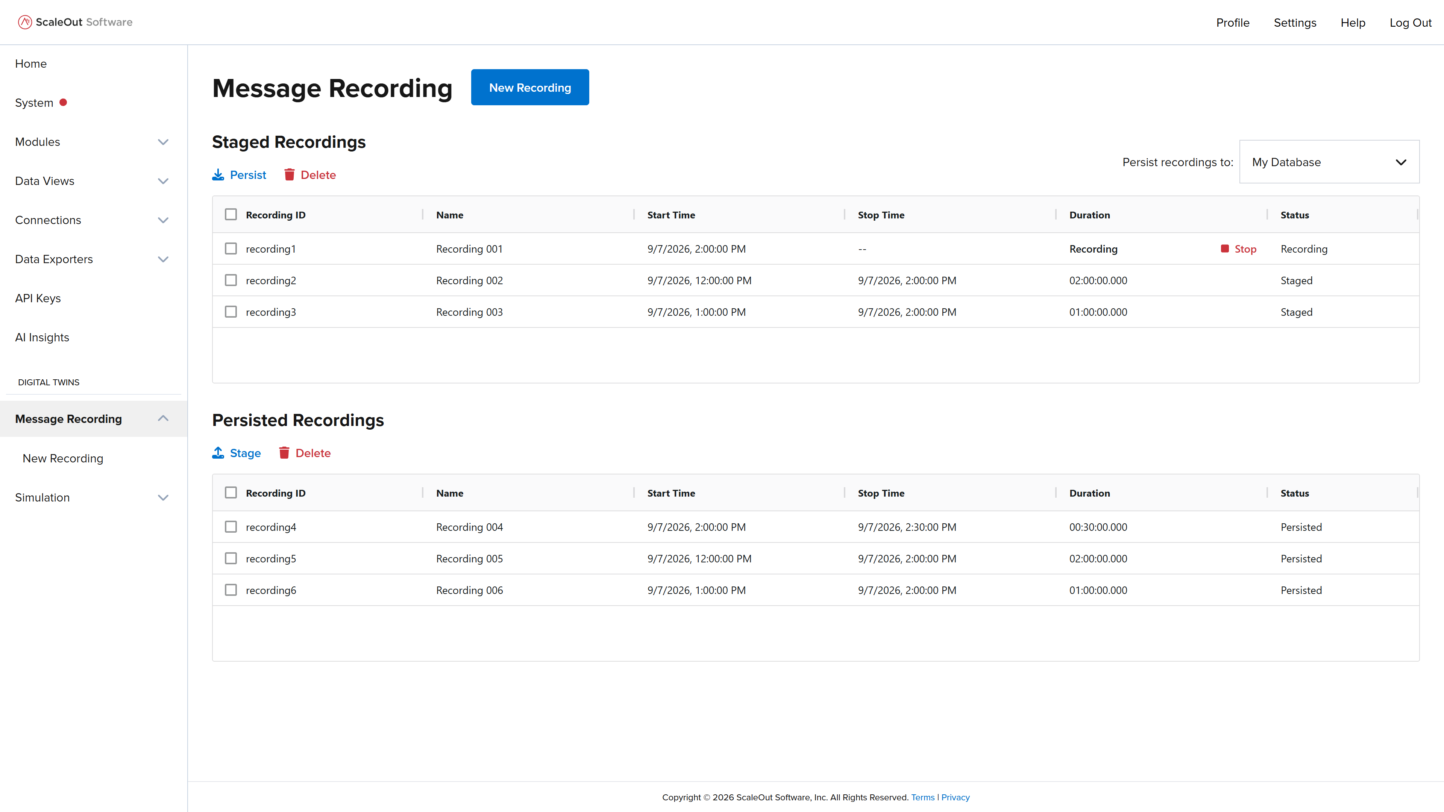Open the My Database dropdown

coord(1329,162)
